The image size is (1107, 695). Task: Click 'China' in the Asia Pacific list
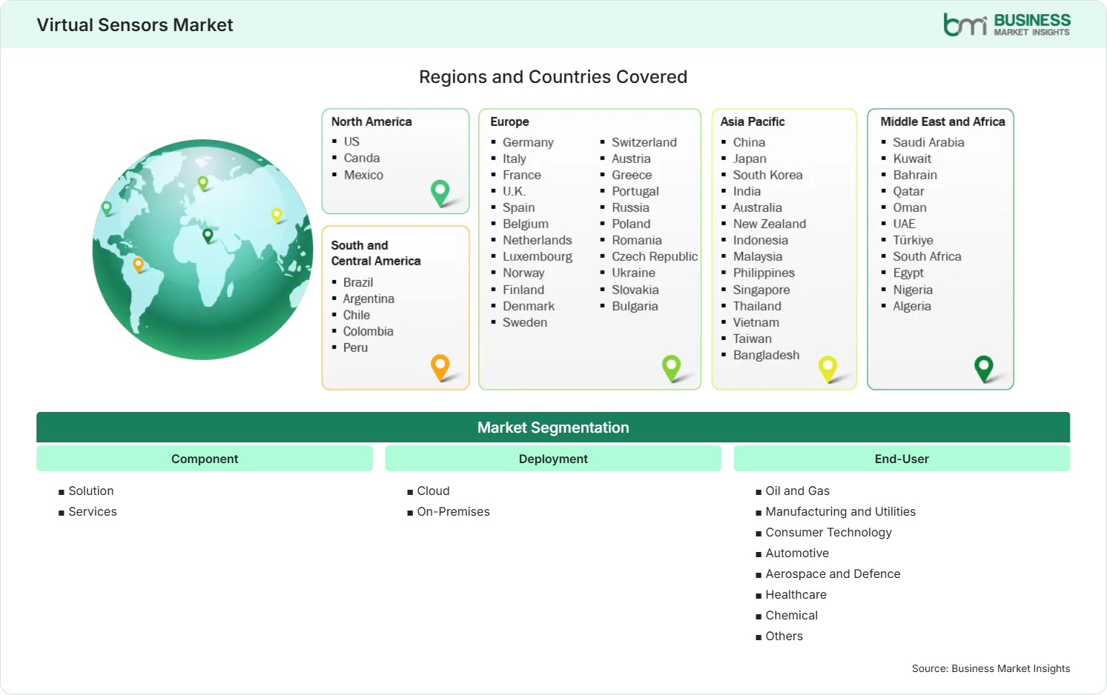pos(749,142)
